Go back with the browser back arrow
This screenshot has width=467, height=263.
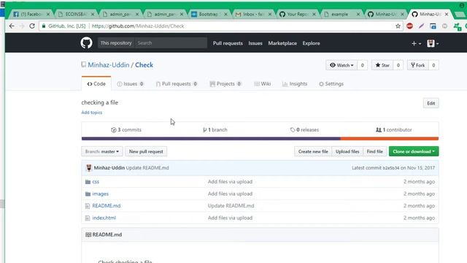tap(12, 26)
